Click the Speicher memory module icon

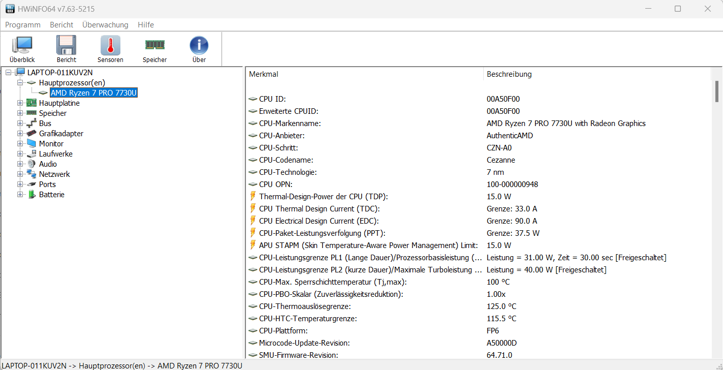[x=154, y=46]
